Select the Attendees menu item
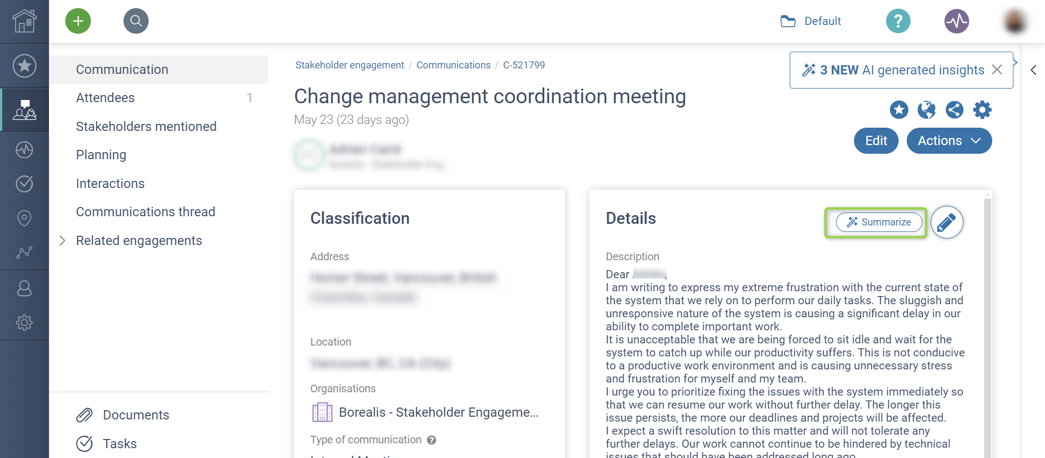This screenshot has height=458, width=1045. pyautogui.click(x=106, y=98)
